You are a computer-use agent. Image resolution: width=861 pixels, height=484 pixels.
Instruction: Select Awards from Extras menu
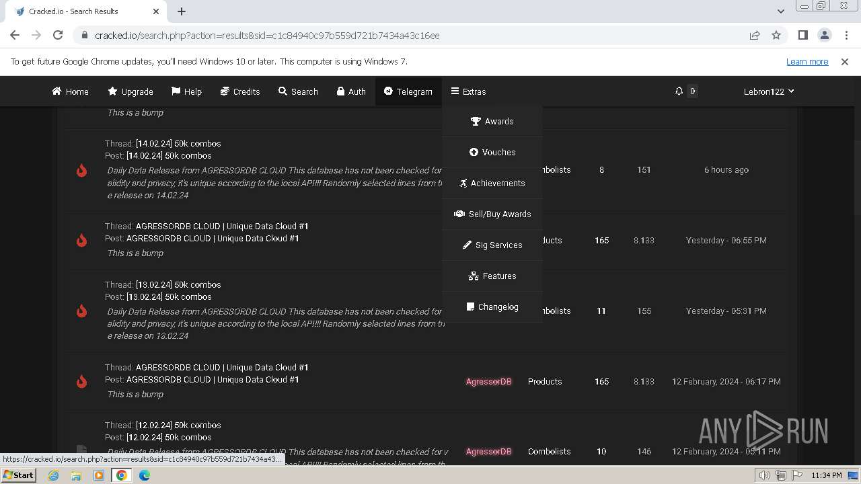pyautogui.click(x=492, y=121)
